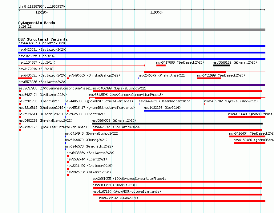Click nsv6432999 (Sedlazeck2020) label
This screenshot has width=274, height=213.
tap(221, 75)
